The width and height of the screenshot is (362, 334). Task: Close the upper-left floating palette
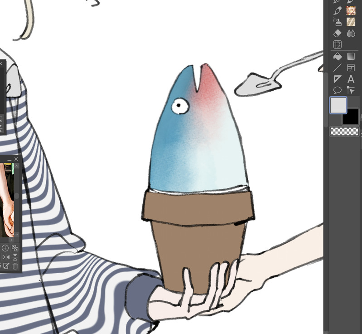1,64
